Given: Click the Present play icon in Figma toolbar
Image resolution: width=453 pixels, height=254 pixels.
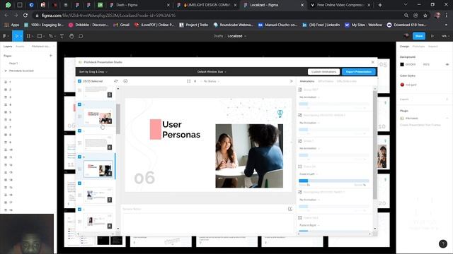Looking at the screenshot, I should click(x=432, y=36).
